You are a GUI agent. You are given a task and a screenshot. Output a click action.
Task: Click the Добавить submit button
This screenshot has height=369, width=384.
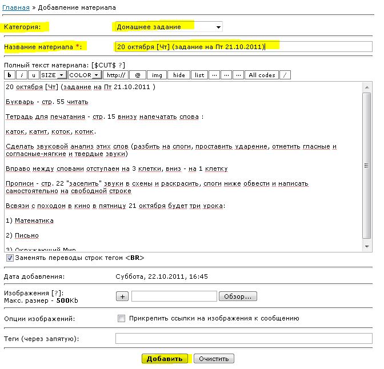tap(165, 359)
